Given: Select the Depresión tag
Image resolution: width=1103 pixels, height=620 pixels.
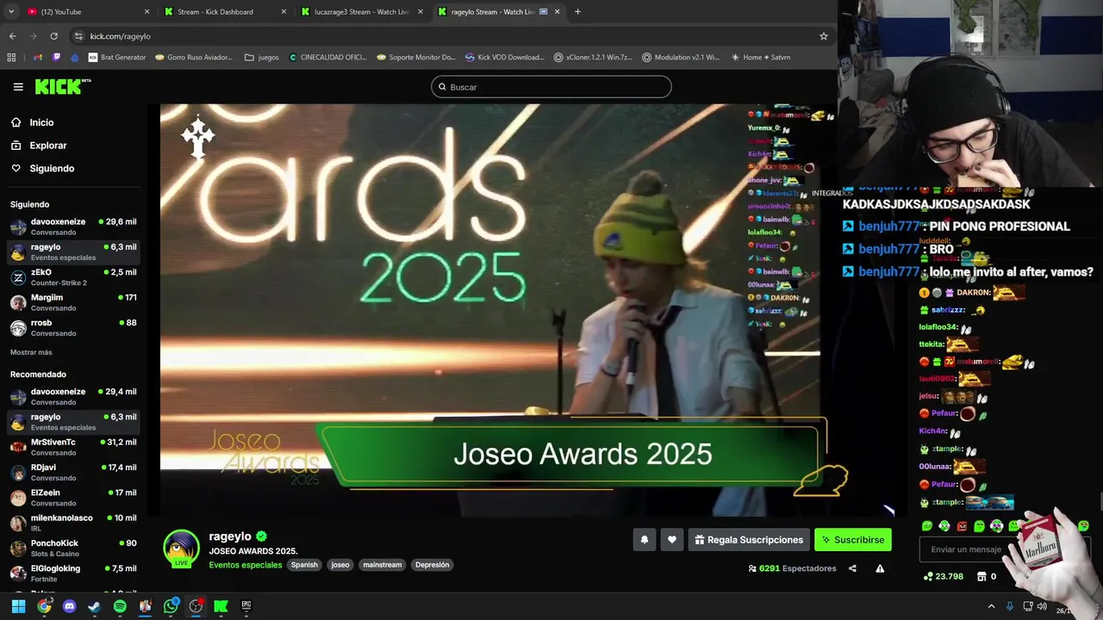Looking at the screenshot, I should click(432, 565).
